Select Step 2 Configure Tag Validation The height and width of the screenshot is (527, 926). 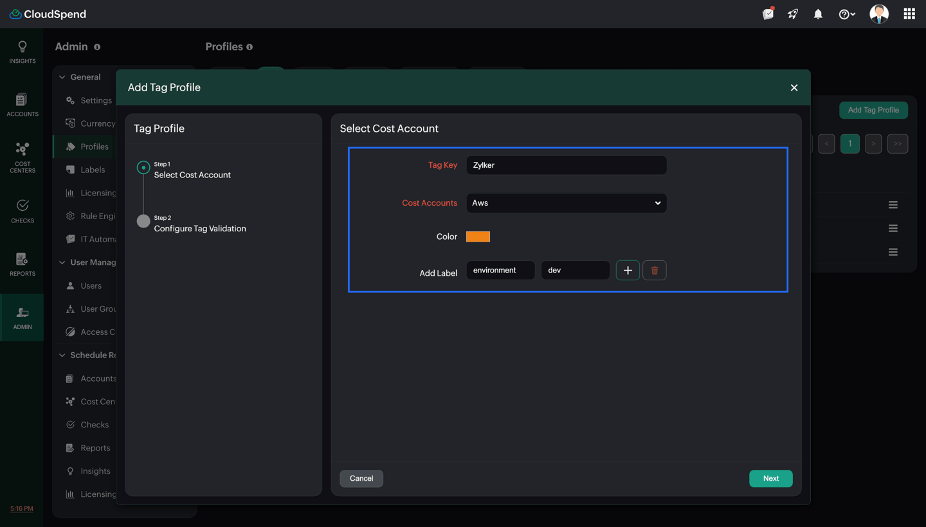tap(191, 224)
